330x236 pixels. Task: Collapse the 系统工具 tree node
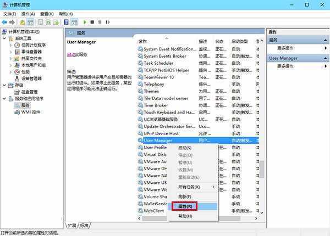click(x=4, y=38)
